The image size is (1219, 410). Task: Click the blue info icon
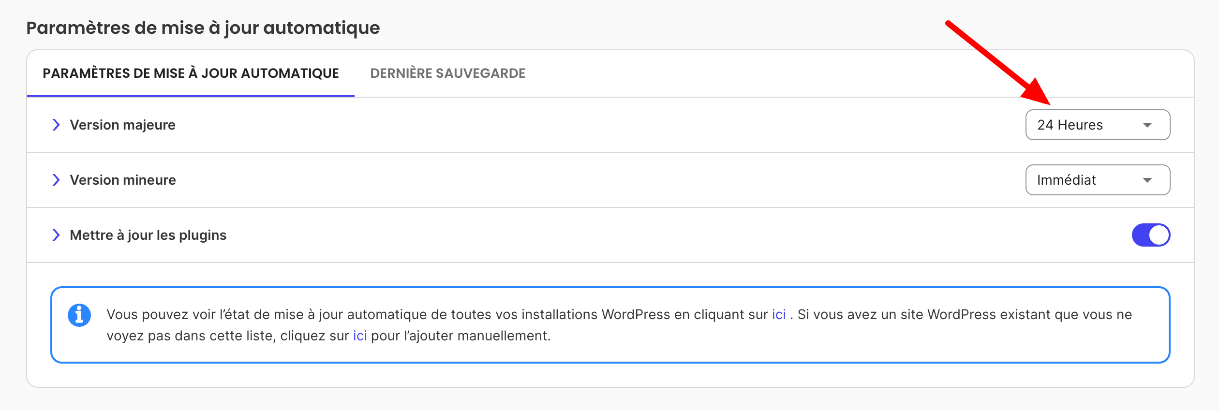(x=79, y=315)
